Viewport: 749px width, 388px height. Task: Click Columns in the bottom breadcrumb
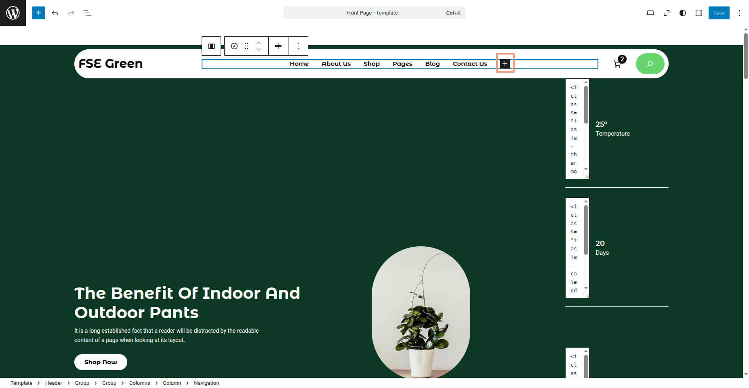139,383
